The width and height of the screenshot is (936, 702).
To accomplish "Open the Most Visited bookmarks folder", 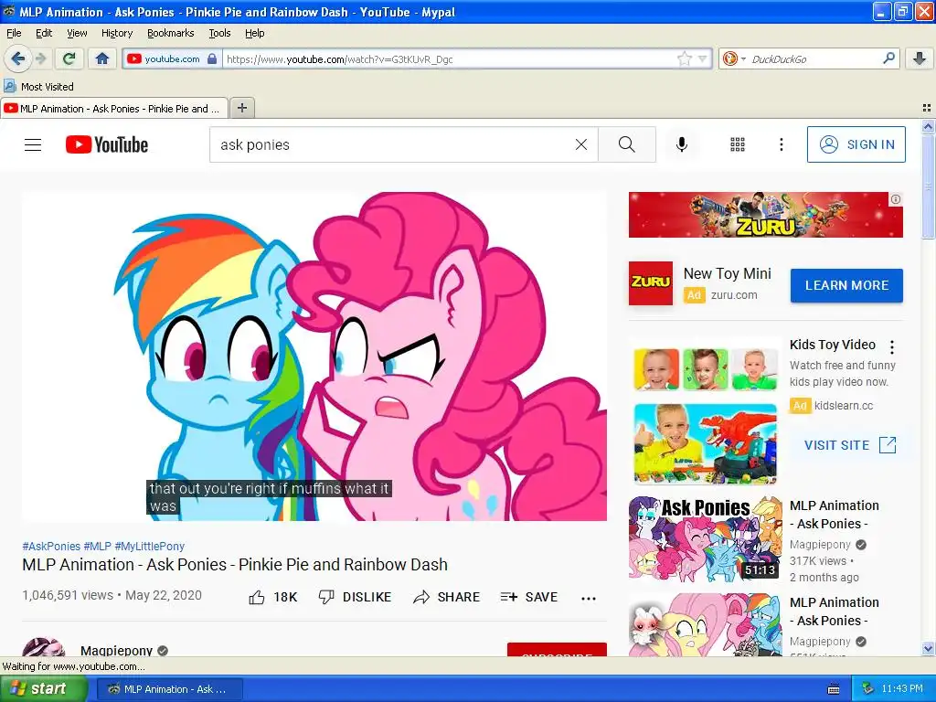I will pyautogui.click(x=38, y=87).
